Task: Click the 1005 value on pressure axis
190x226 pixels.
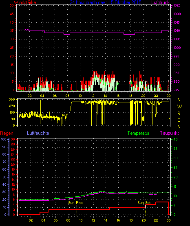Action: click(177, 39)
